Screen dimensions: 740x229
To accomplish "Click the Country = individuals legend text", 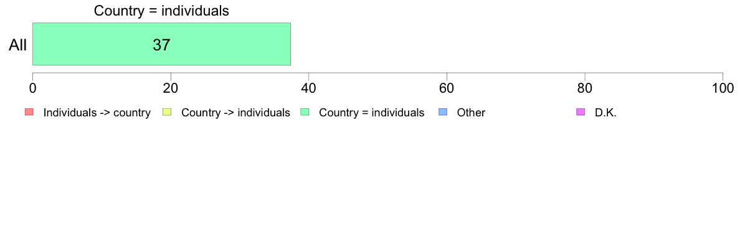I will 371,113.
